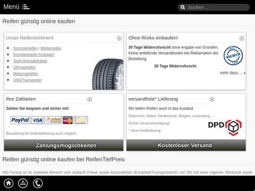Open the Offroadreifen link
The image size is (255, 191).
pos(24,67)
